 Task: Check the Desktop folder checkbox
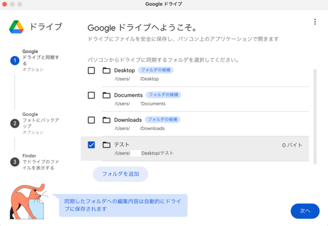tap(91, 71)
